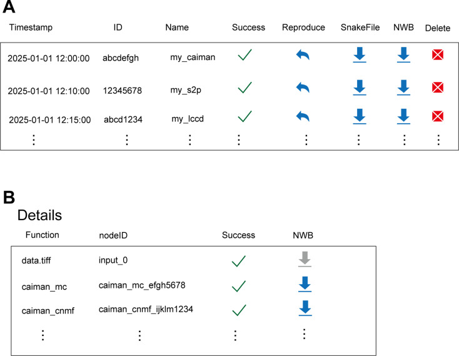The height and width of the screenshot is (356, 459).
Task: Delete the my_s2p record
Action: pos(438,87)
